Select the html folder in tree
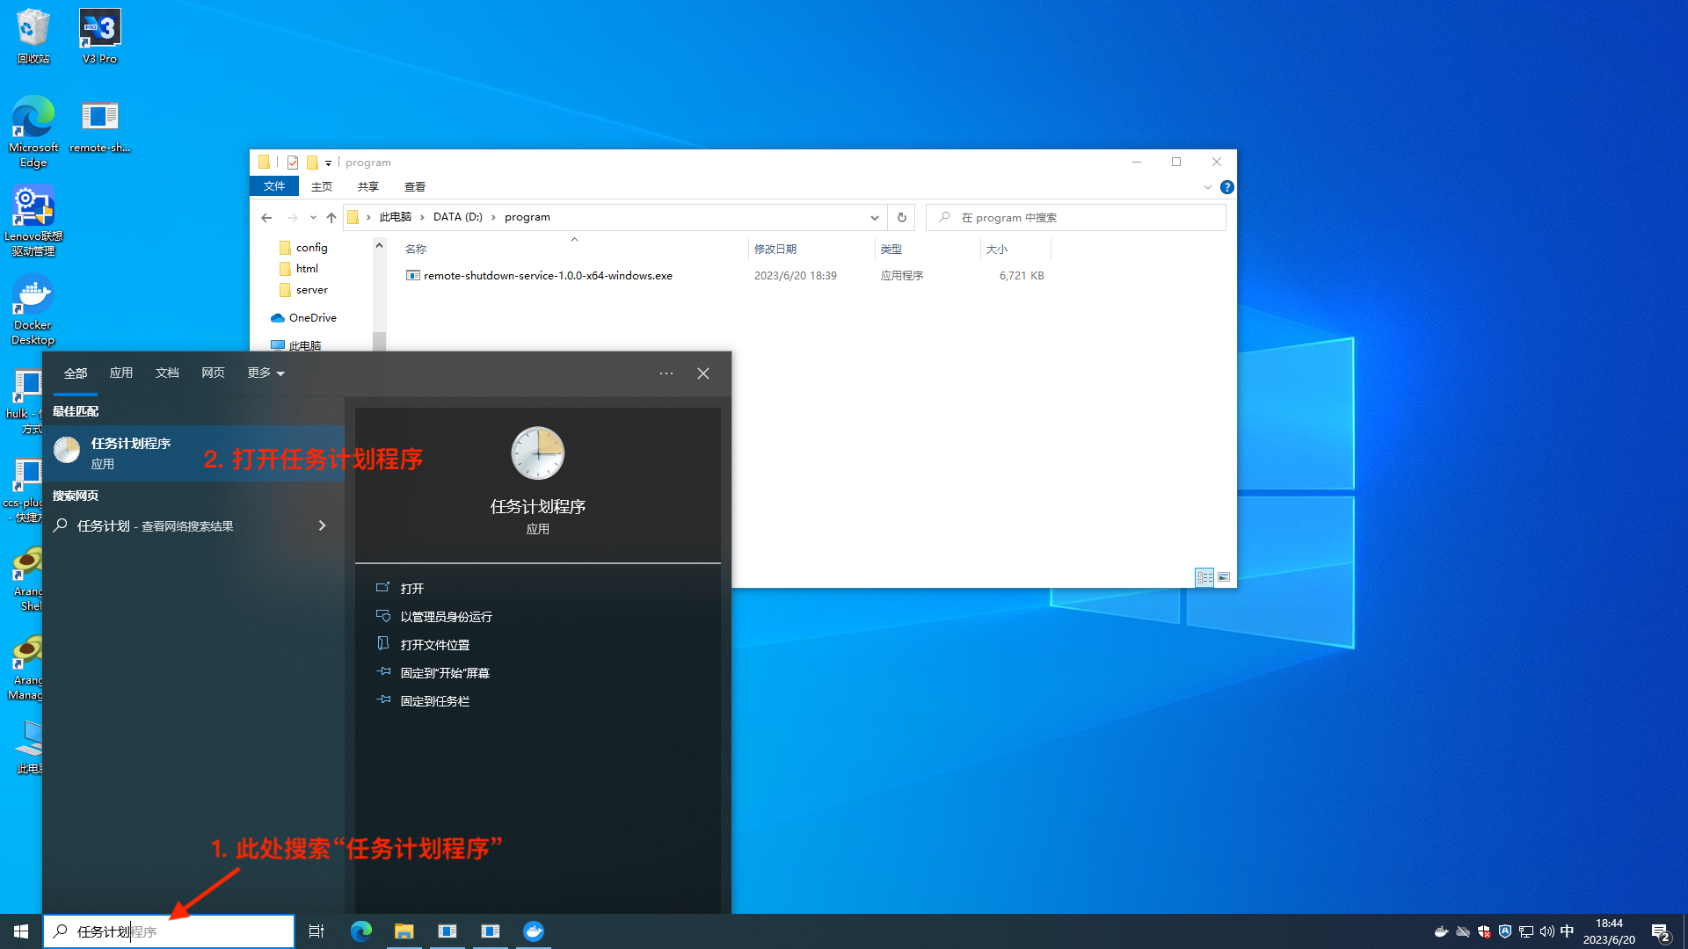This screenshot has width=1688, height=949. 307,269
